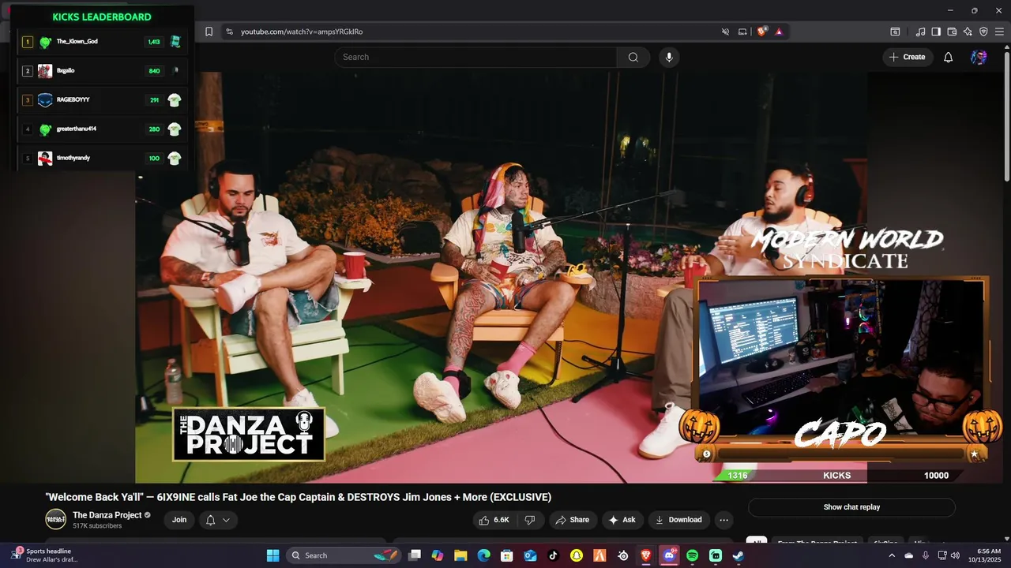Open Spotify from the taskbar
1011x568 pixels.
(693, 555)
